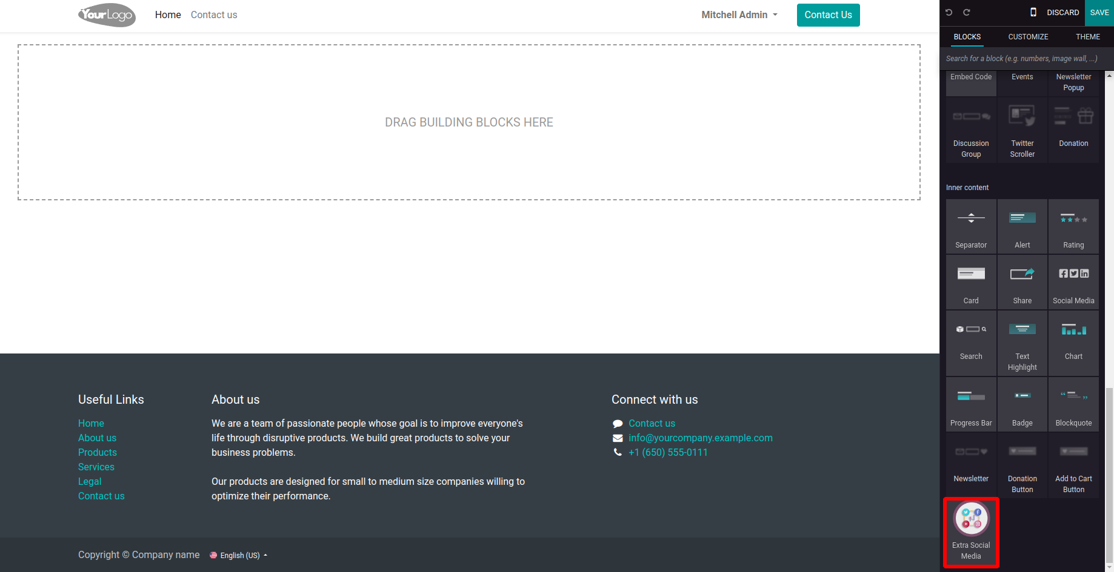This screenshot has width=1114, height=572.
Task: Click the green Contact Us button
Action: click(x=828, y=15)
